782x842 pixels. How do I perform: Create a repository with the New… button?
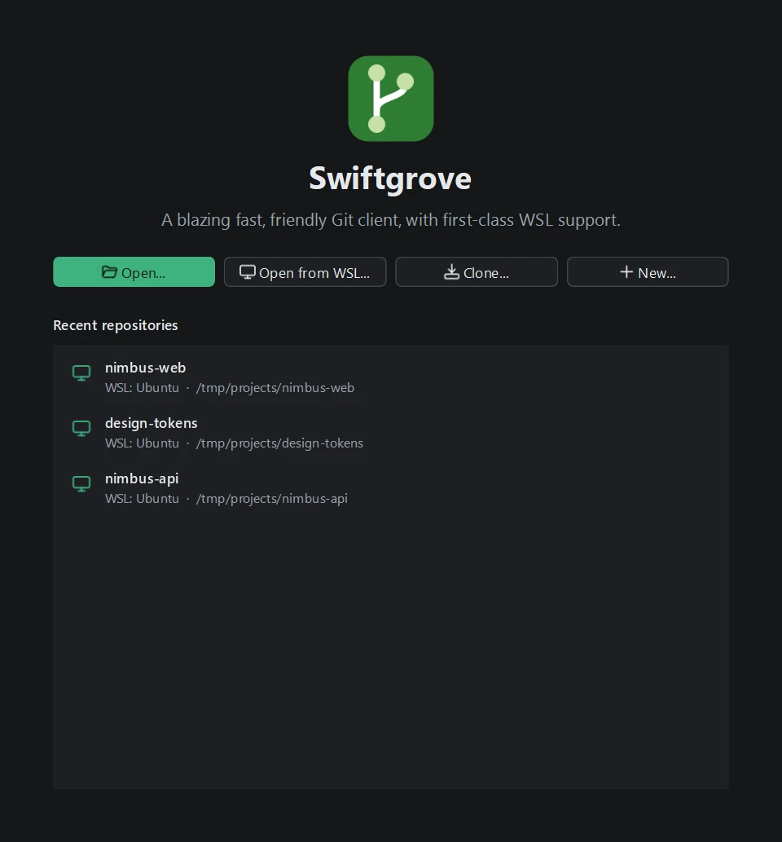pos(648,271)
